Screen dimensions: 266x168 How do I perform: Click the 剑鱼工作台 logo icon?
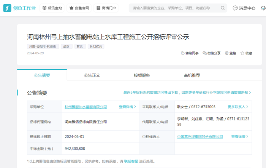(x=7, y=8)
